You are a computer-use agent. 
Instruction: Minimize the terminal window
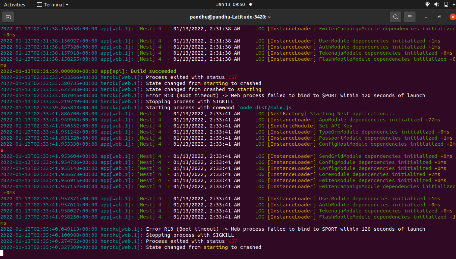click(x=426, y=17)
